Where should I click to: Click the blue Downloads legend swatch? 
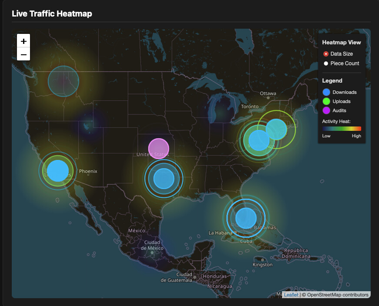(326, 92)
